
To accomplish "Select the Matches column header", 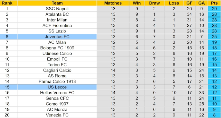I will [x=113, y=3].
